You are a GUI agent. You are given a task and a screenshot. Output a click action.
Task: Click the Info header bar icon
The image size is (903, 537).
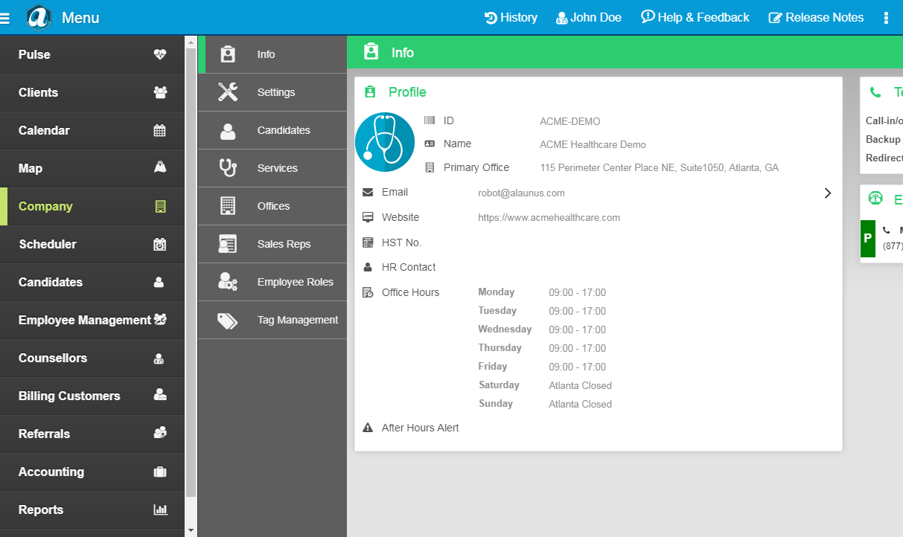371,52
